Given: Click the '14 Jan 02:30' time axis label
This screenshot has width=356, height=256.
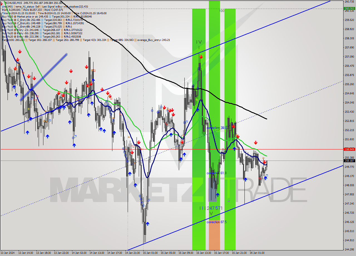Looking at the screenshot, I should (79, 253).
